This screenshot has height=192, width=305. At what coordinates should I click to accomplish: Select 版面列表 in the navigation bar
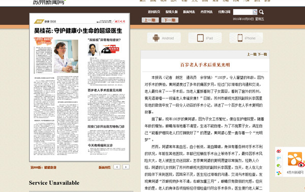(189, 12)
